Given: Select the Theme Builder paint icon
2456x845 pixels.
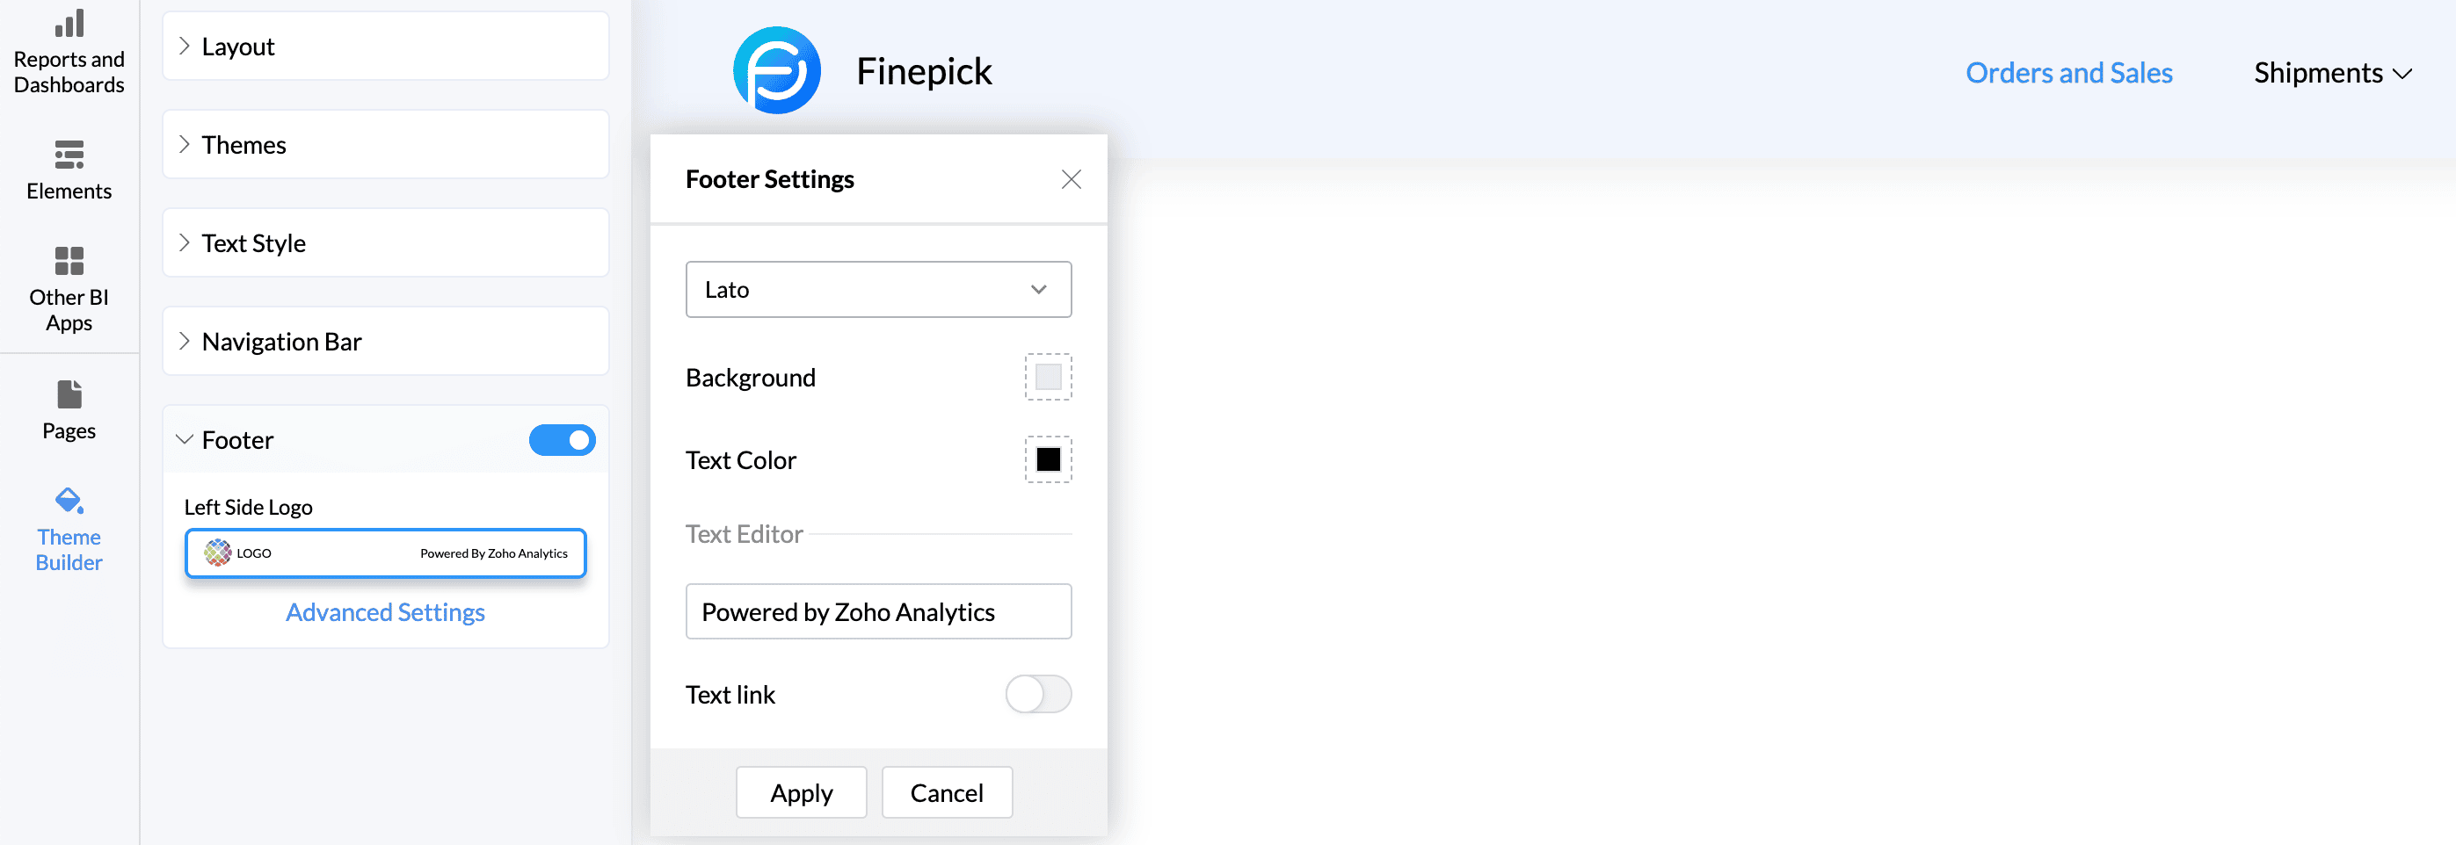Looking at the screenshot, I should coord(69,500).
